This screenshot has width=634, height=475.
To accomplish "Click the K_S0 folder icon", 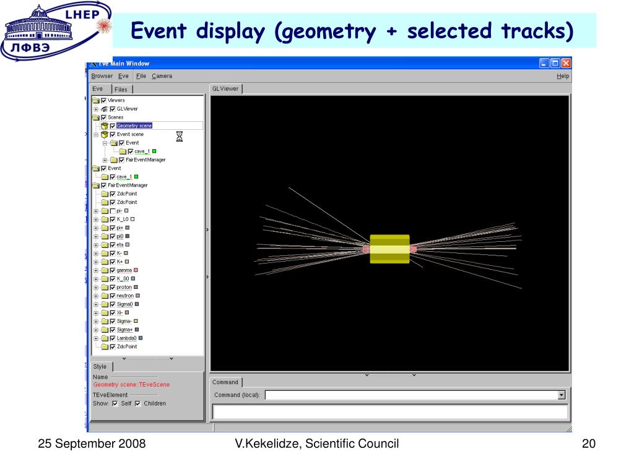I will 105,279.
